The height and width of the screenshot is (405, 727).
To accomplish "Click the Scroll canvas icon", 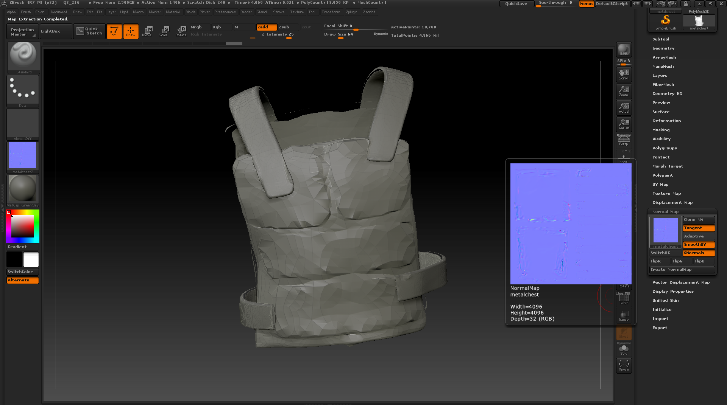I will tap(624, 74).
